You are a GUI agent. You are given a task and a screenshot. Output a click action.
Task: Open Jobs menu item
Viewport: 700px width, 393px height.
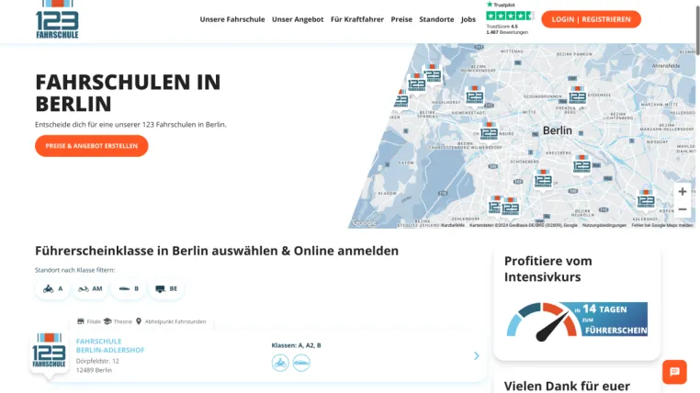[469, 19]
